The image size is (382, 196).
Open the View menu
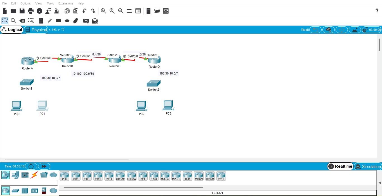coord(39,3)
